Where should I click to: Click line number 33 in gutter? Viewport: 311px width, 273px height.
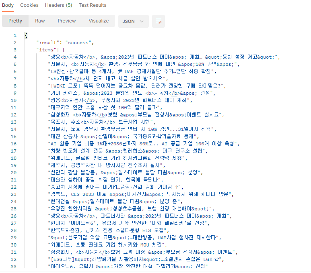pos(14,267)
